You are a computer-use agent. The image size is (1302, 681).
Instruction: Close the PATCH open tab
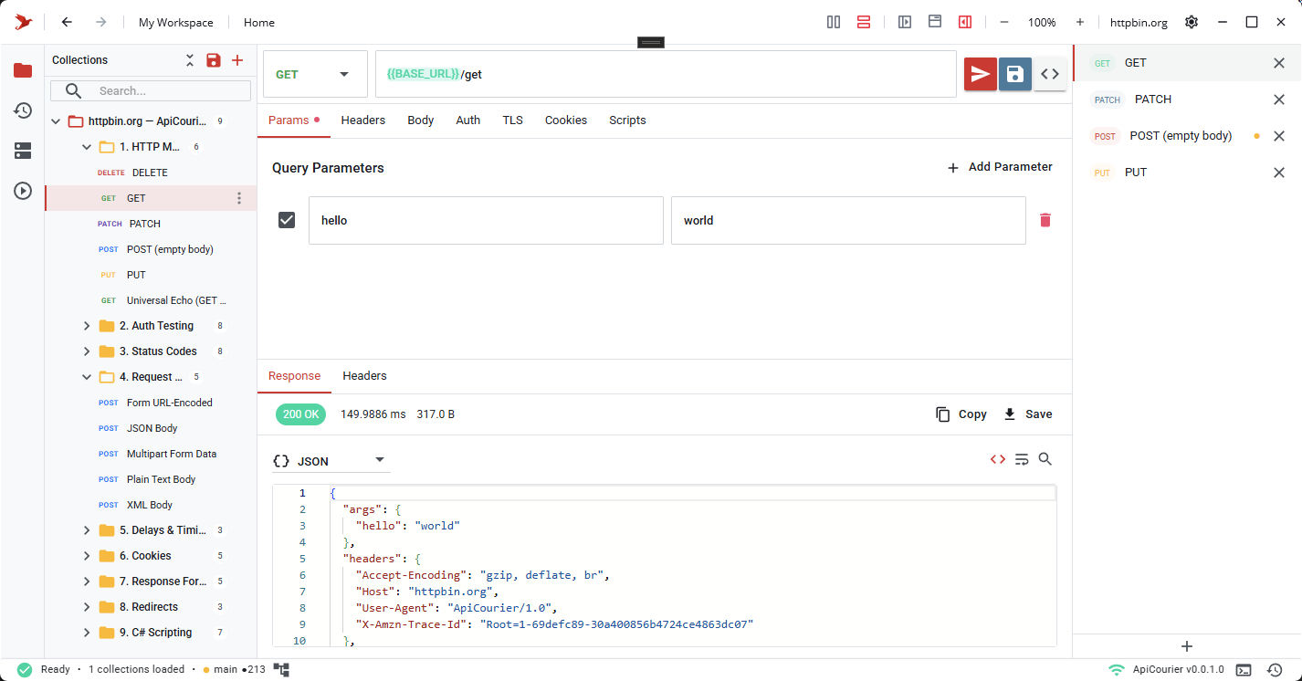tap(1279, 100)
